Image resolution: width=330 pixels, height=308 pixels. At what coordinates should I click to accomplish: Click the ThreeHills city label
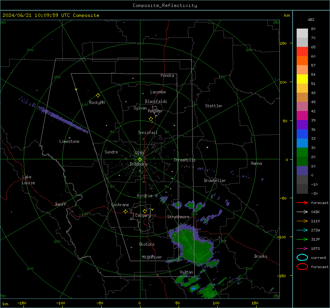coord(184,160)
